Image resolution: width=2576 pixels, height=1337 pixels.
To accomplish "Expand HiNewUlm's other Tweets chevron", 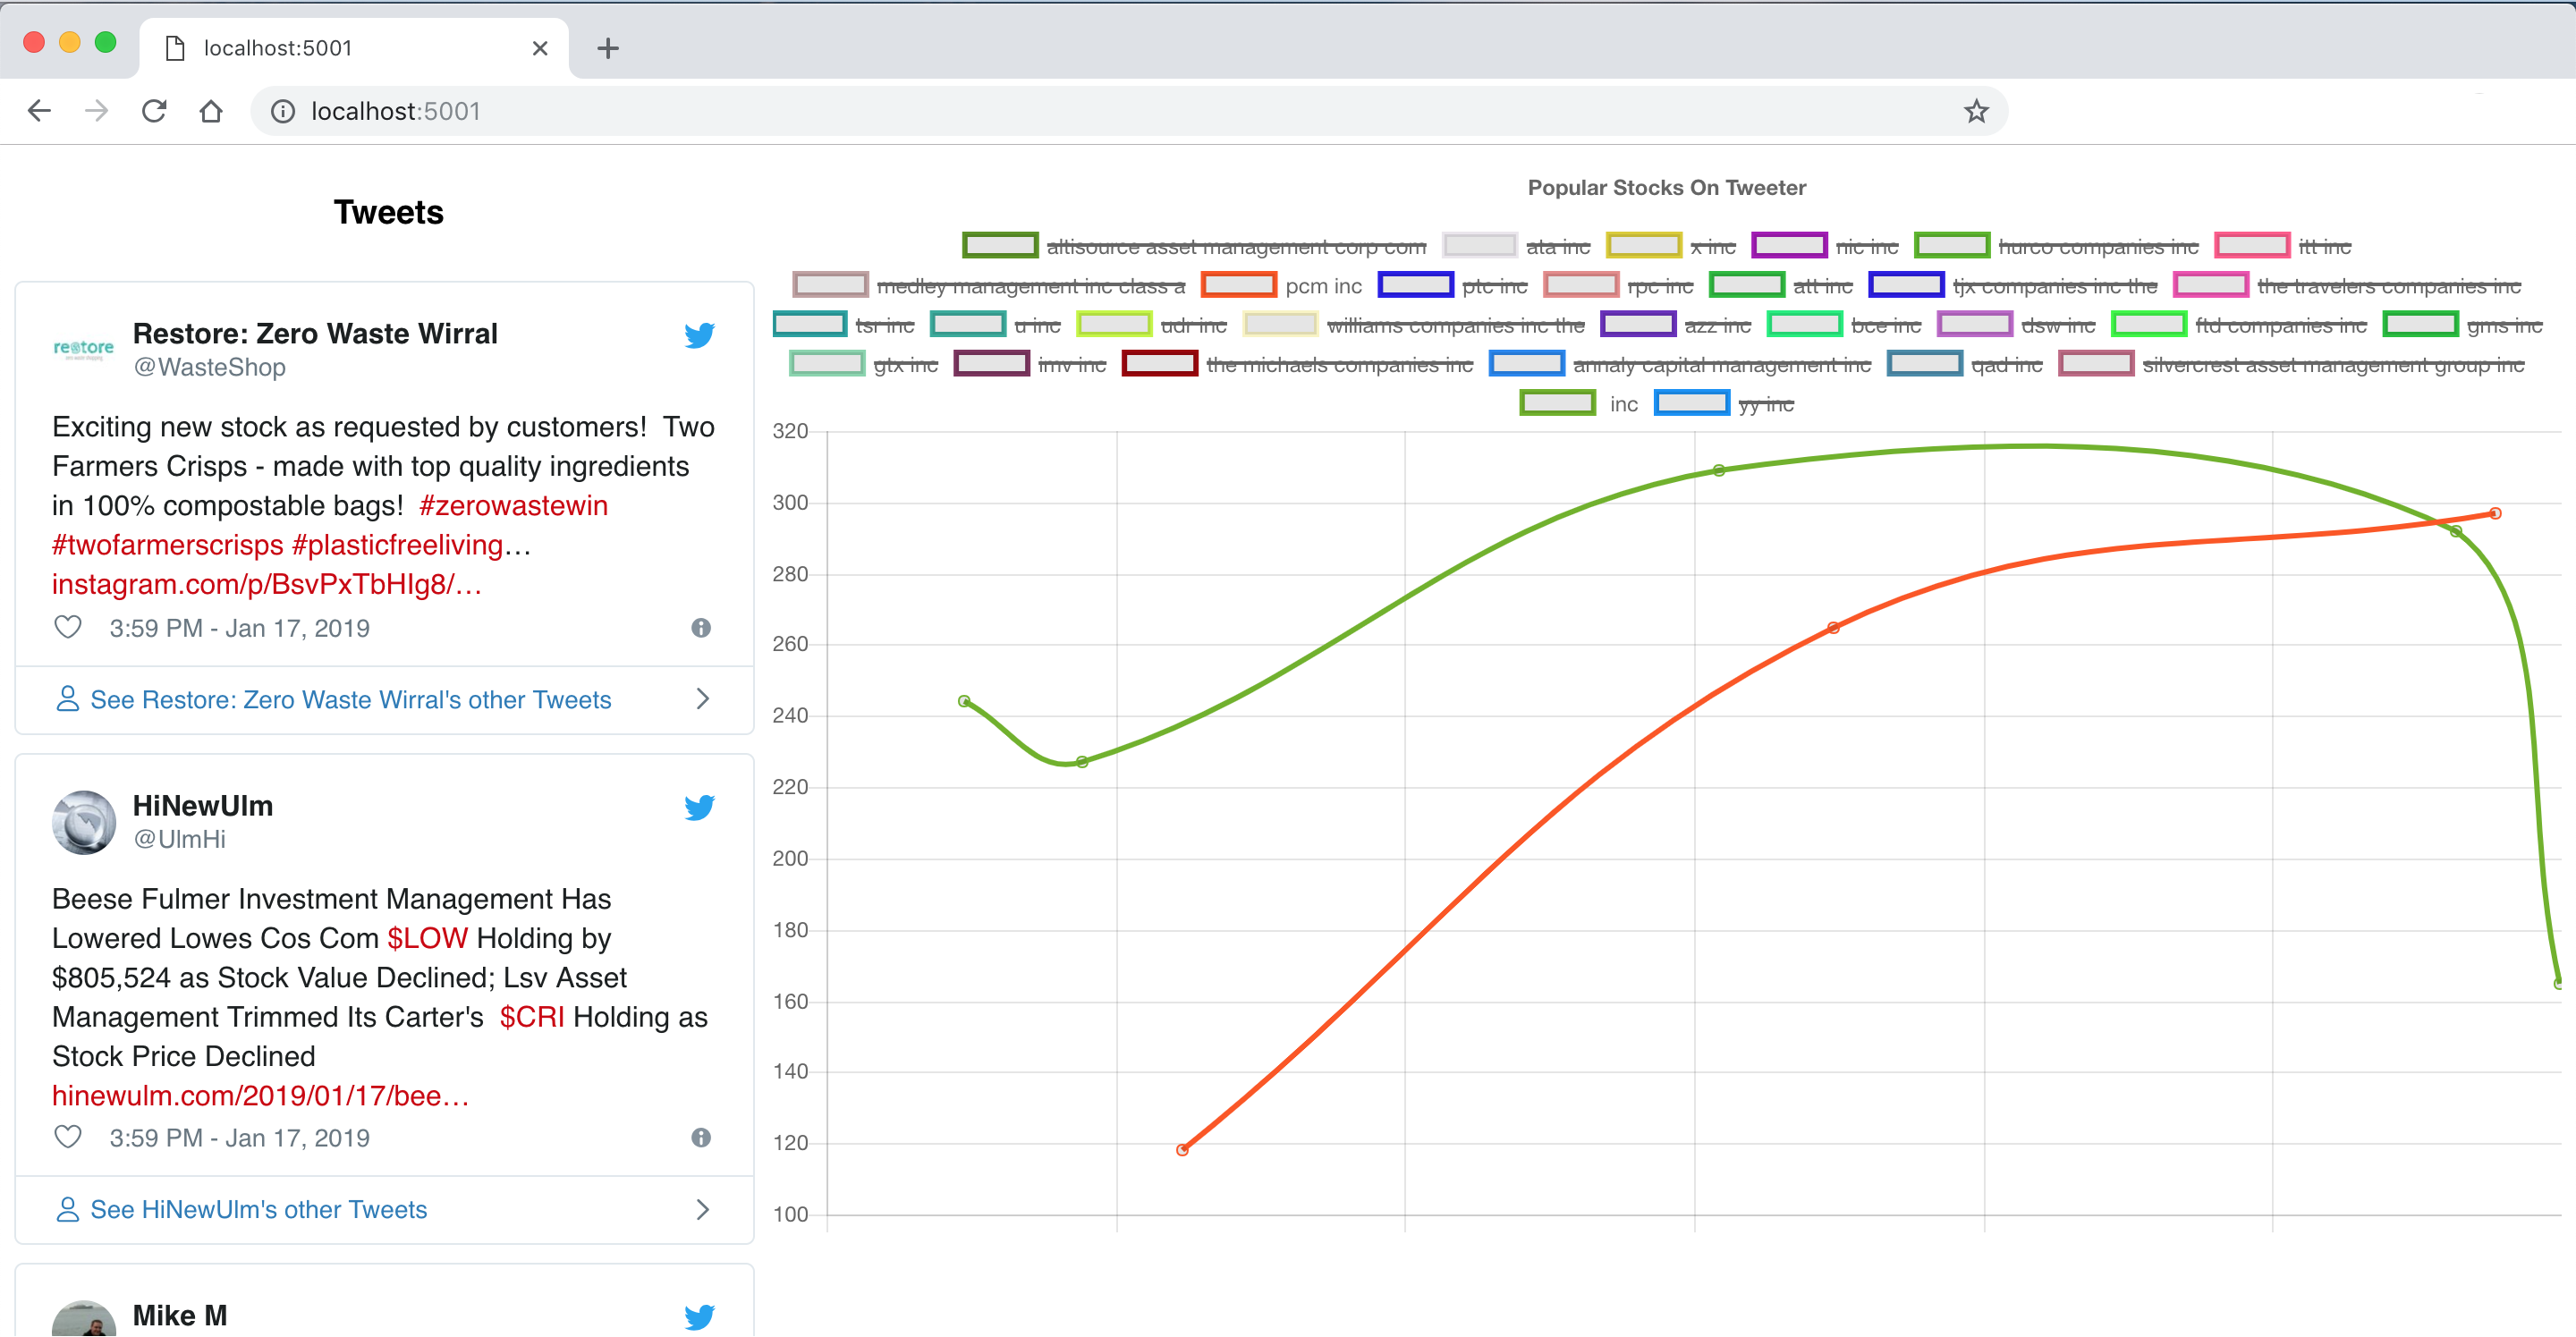I will [703, 1210].
